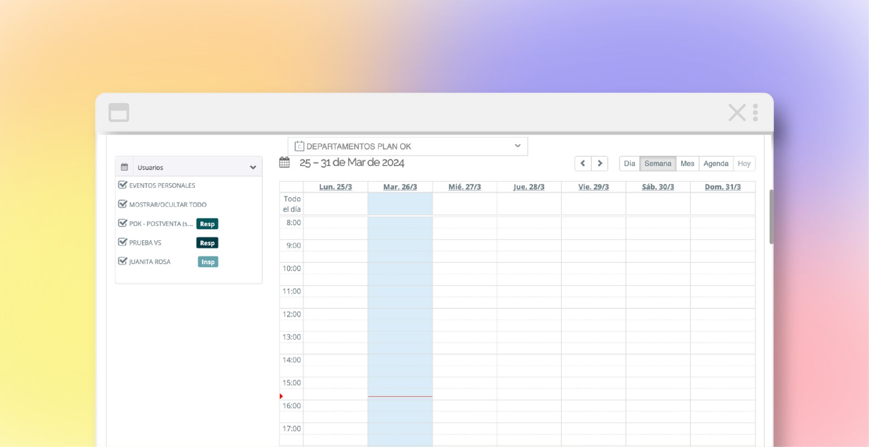Viewport: 869px width, 447px height.
Task: Click the 12:00 time label
Action: click(x=292, y=314)
